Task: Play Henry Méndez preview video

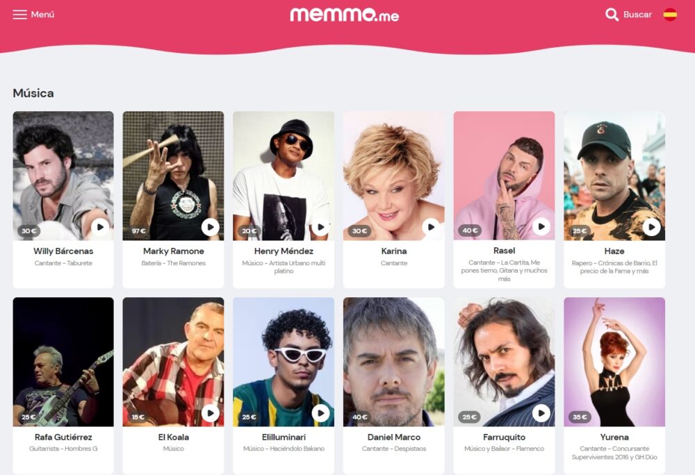Action: click(x=320, y=227)
